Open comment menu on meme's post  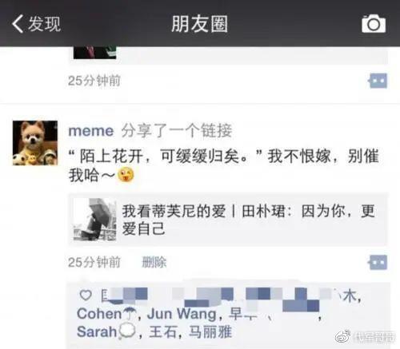coord(378,262)
